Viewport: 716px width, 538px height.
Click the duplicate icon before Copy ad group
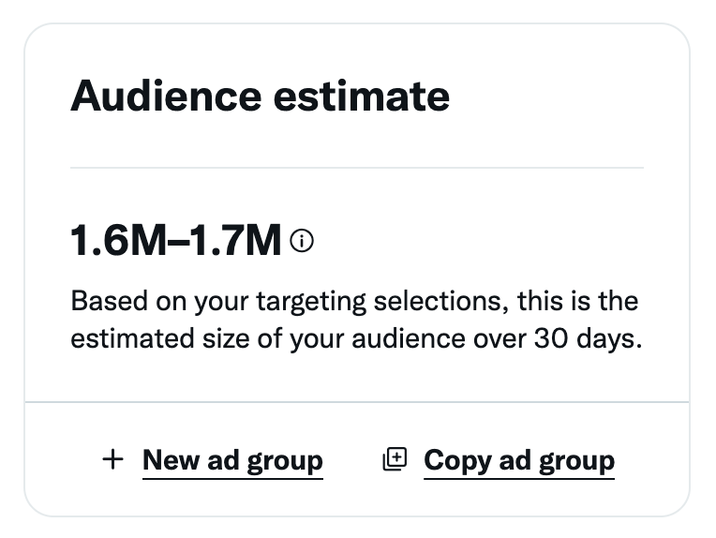tap(395, 459)
